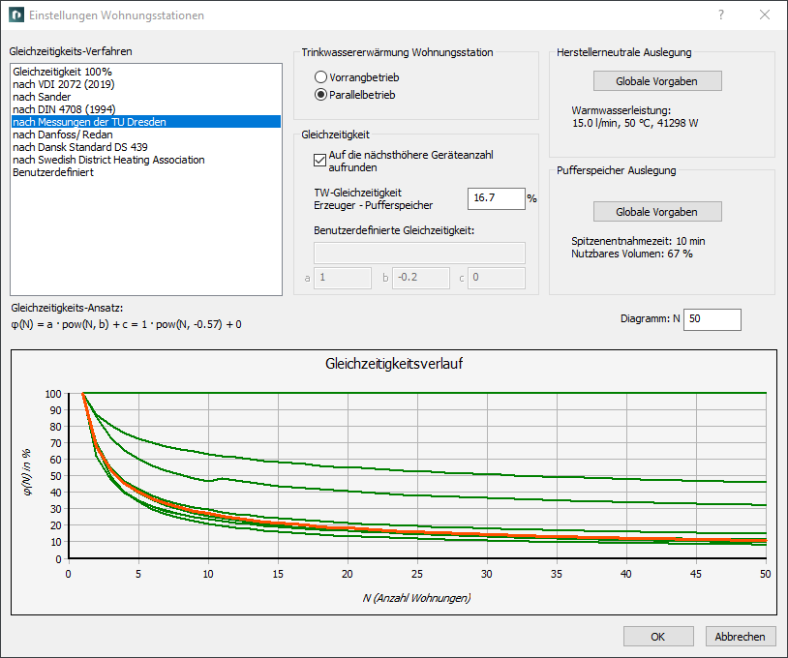Pick nach Dansk Standard DS 439
The height and width of the screenshot is (658, 788).
pos(146,147)
